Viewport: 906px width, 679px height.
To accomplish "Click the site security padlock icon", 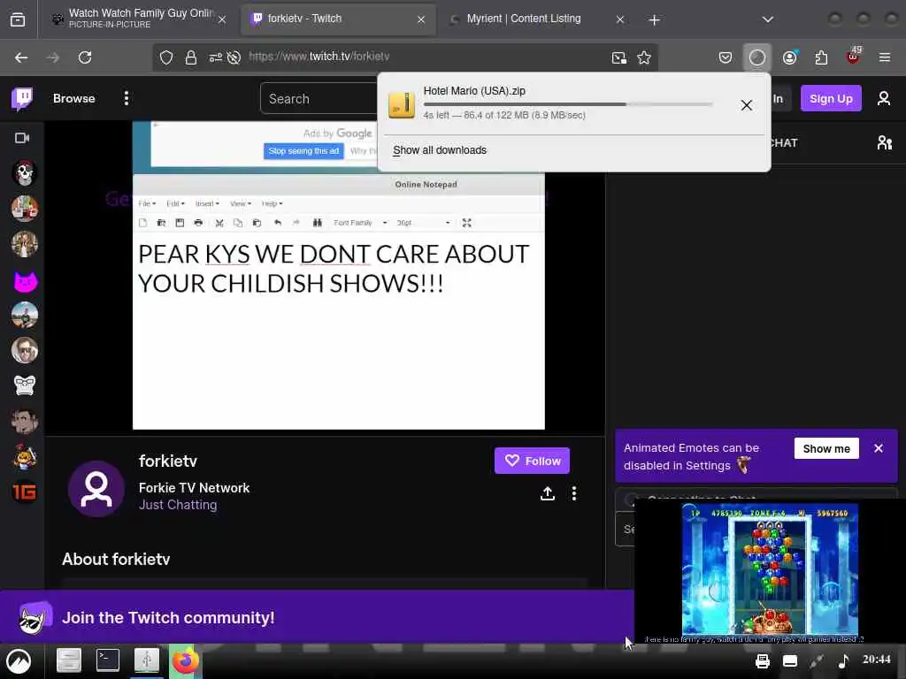I will (191, 57).
